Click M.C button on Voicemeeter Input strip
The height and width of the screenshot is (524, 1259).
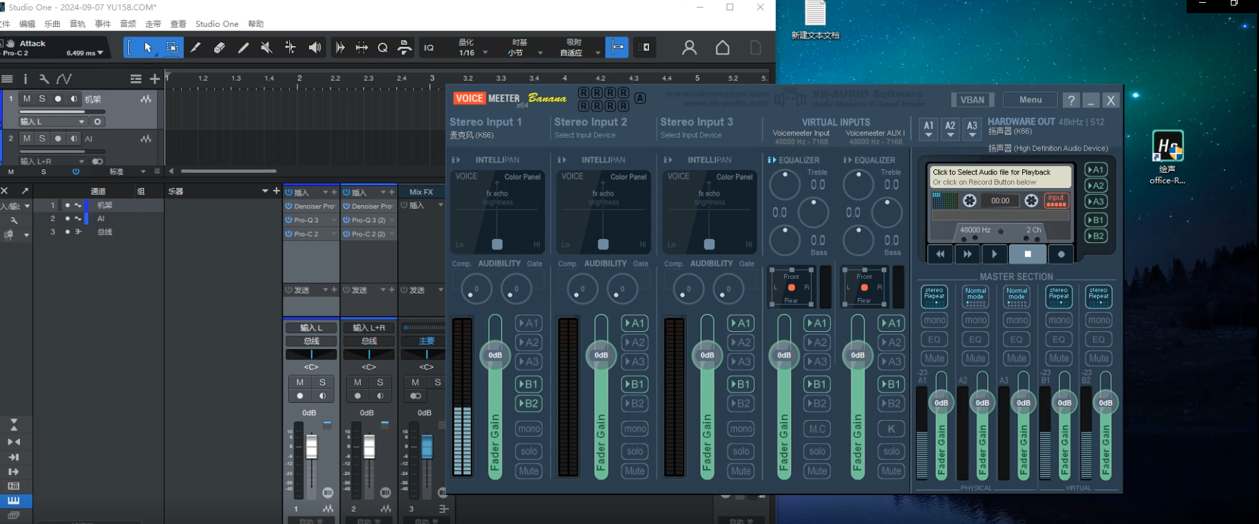click(x=817, y=429)
